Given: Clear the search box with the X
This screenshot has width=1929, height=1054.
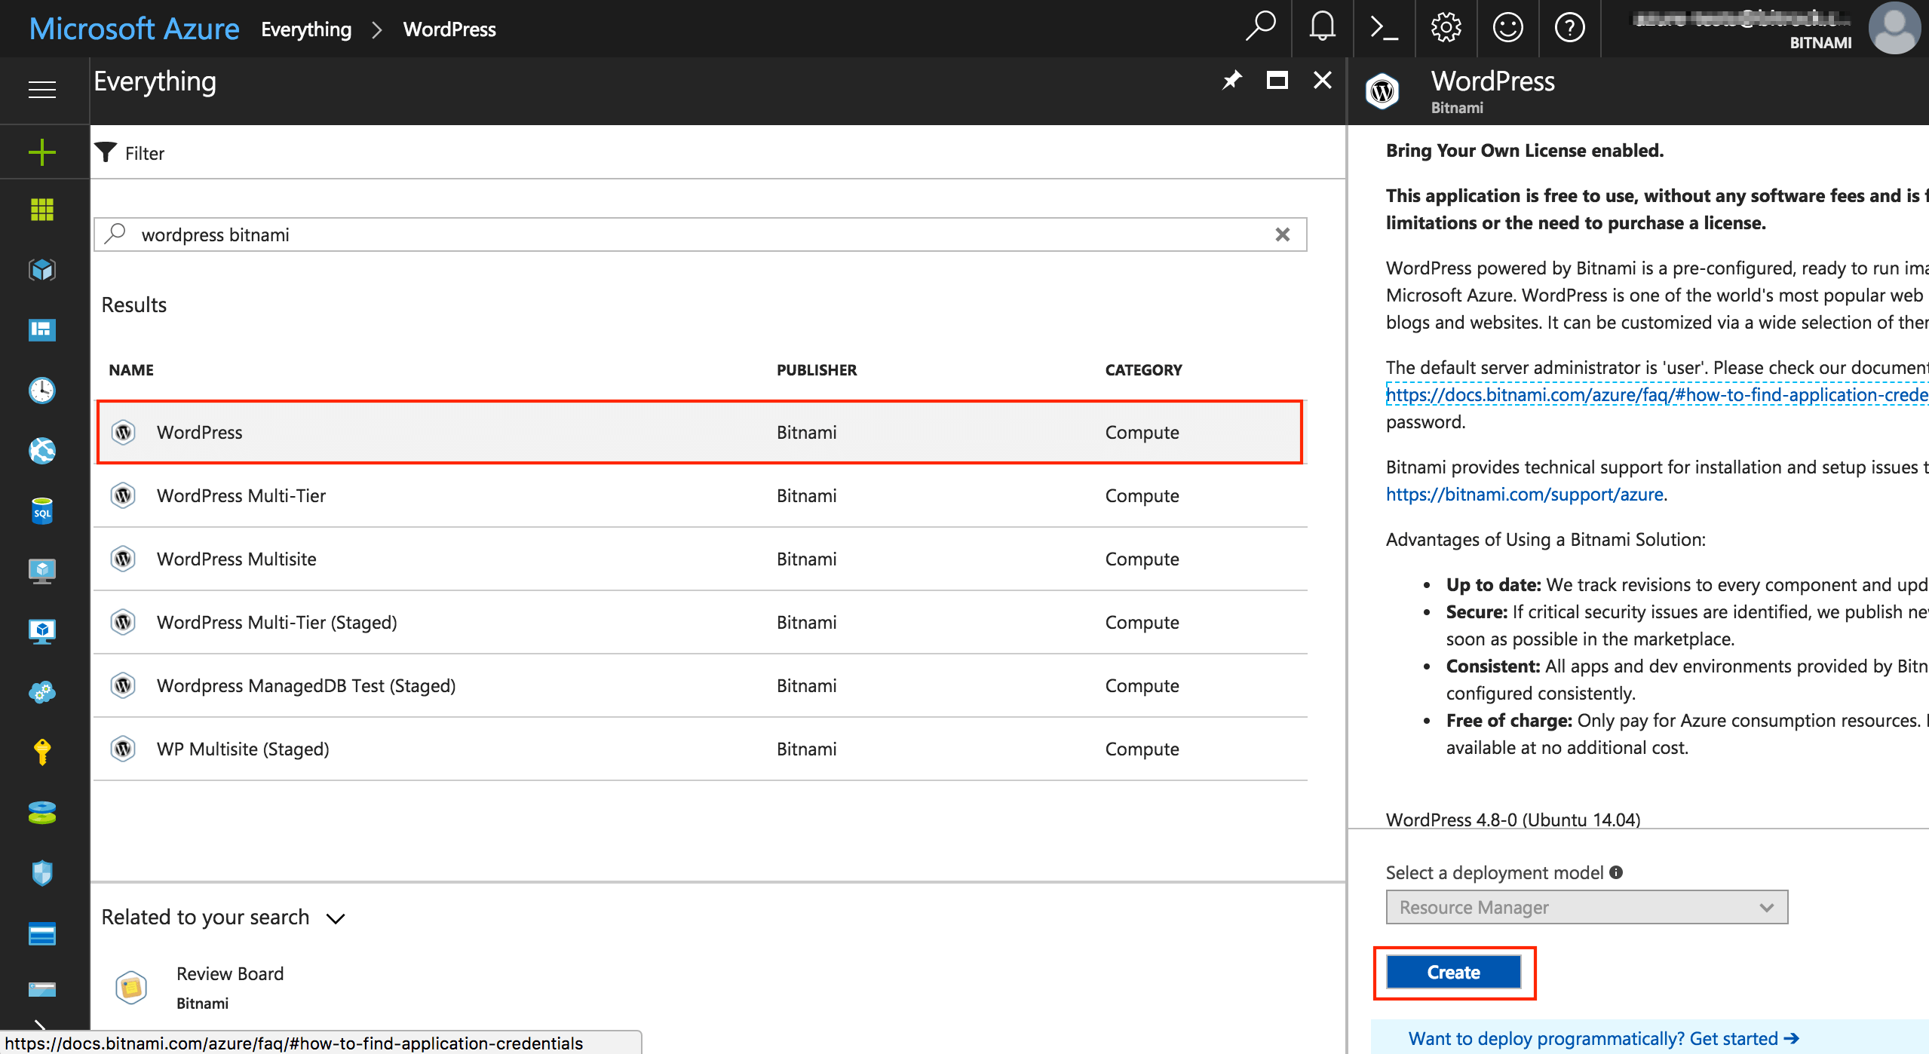Looking at the screenshot, I should [1283, 234].
